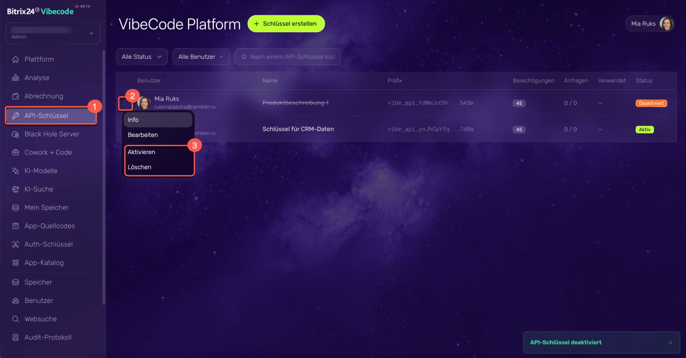Image resolution: width=686 pixels, height=358 pixels.
Task: Click the KI-Suche globe icon
Action: point(16,189)
